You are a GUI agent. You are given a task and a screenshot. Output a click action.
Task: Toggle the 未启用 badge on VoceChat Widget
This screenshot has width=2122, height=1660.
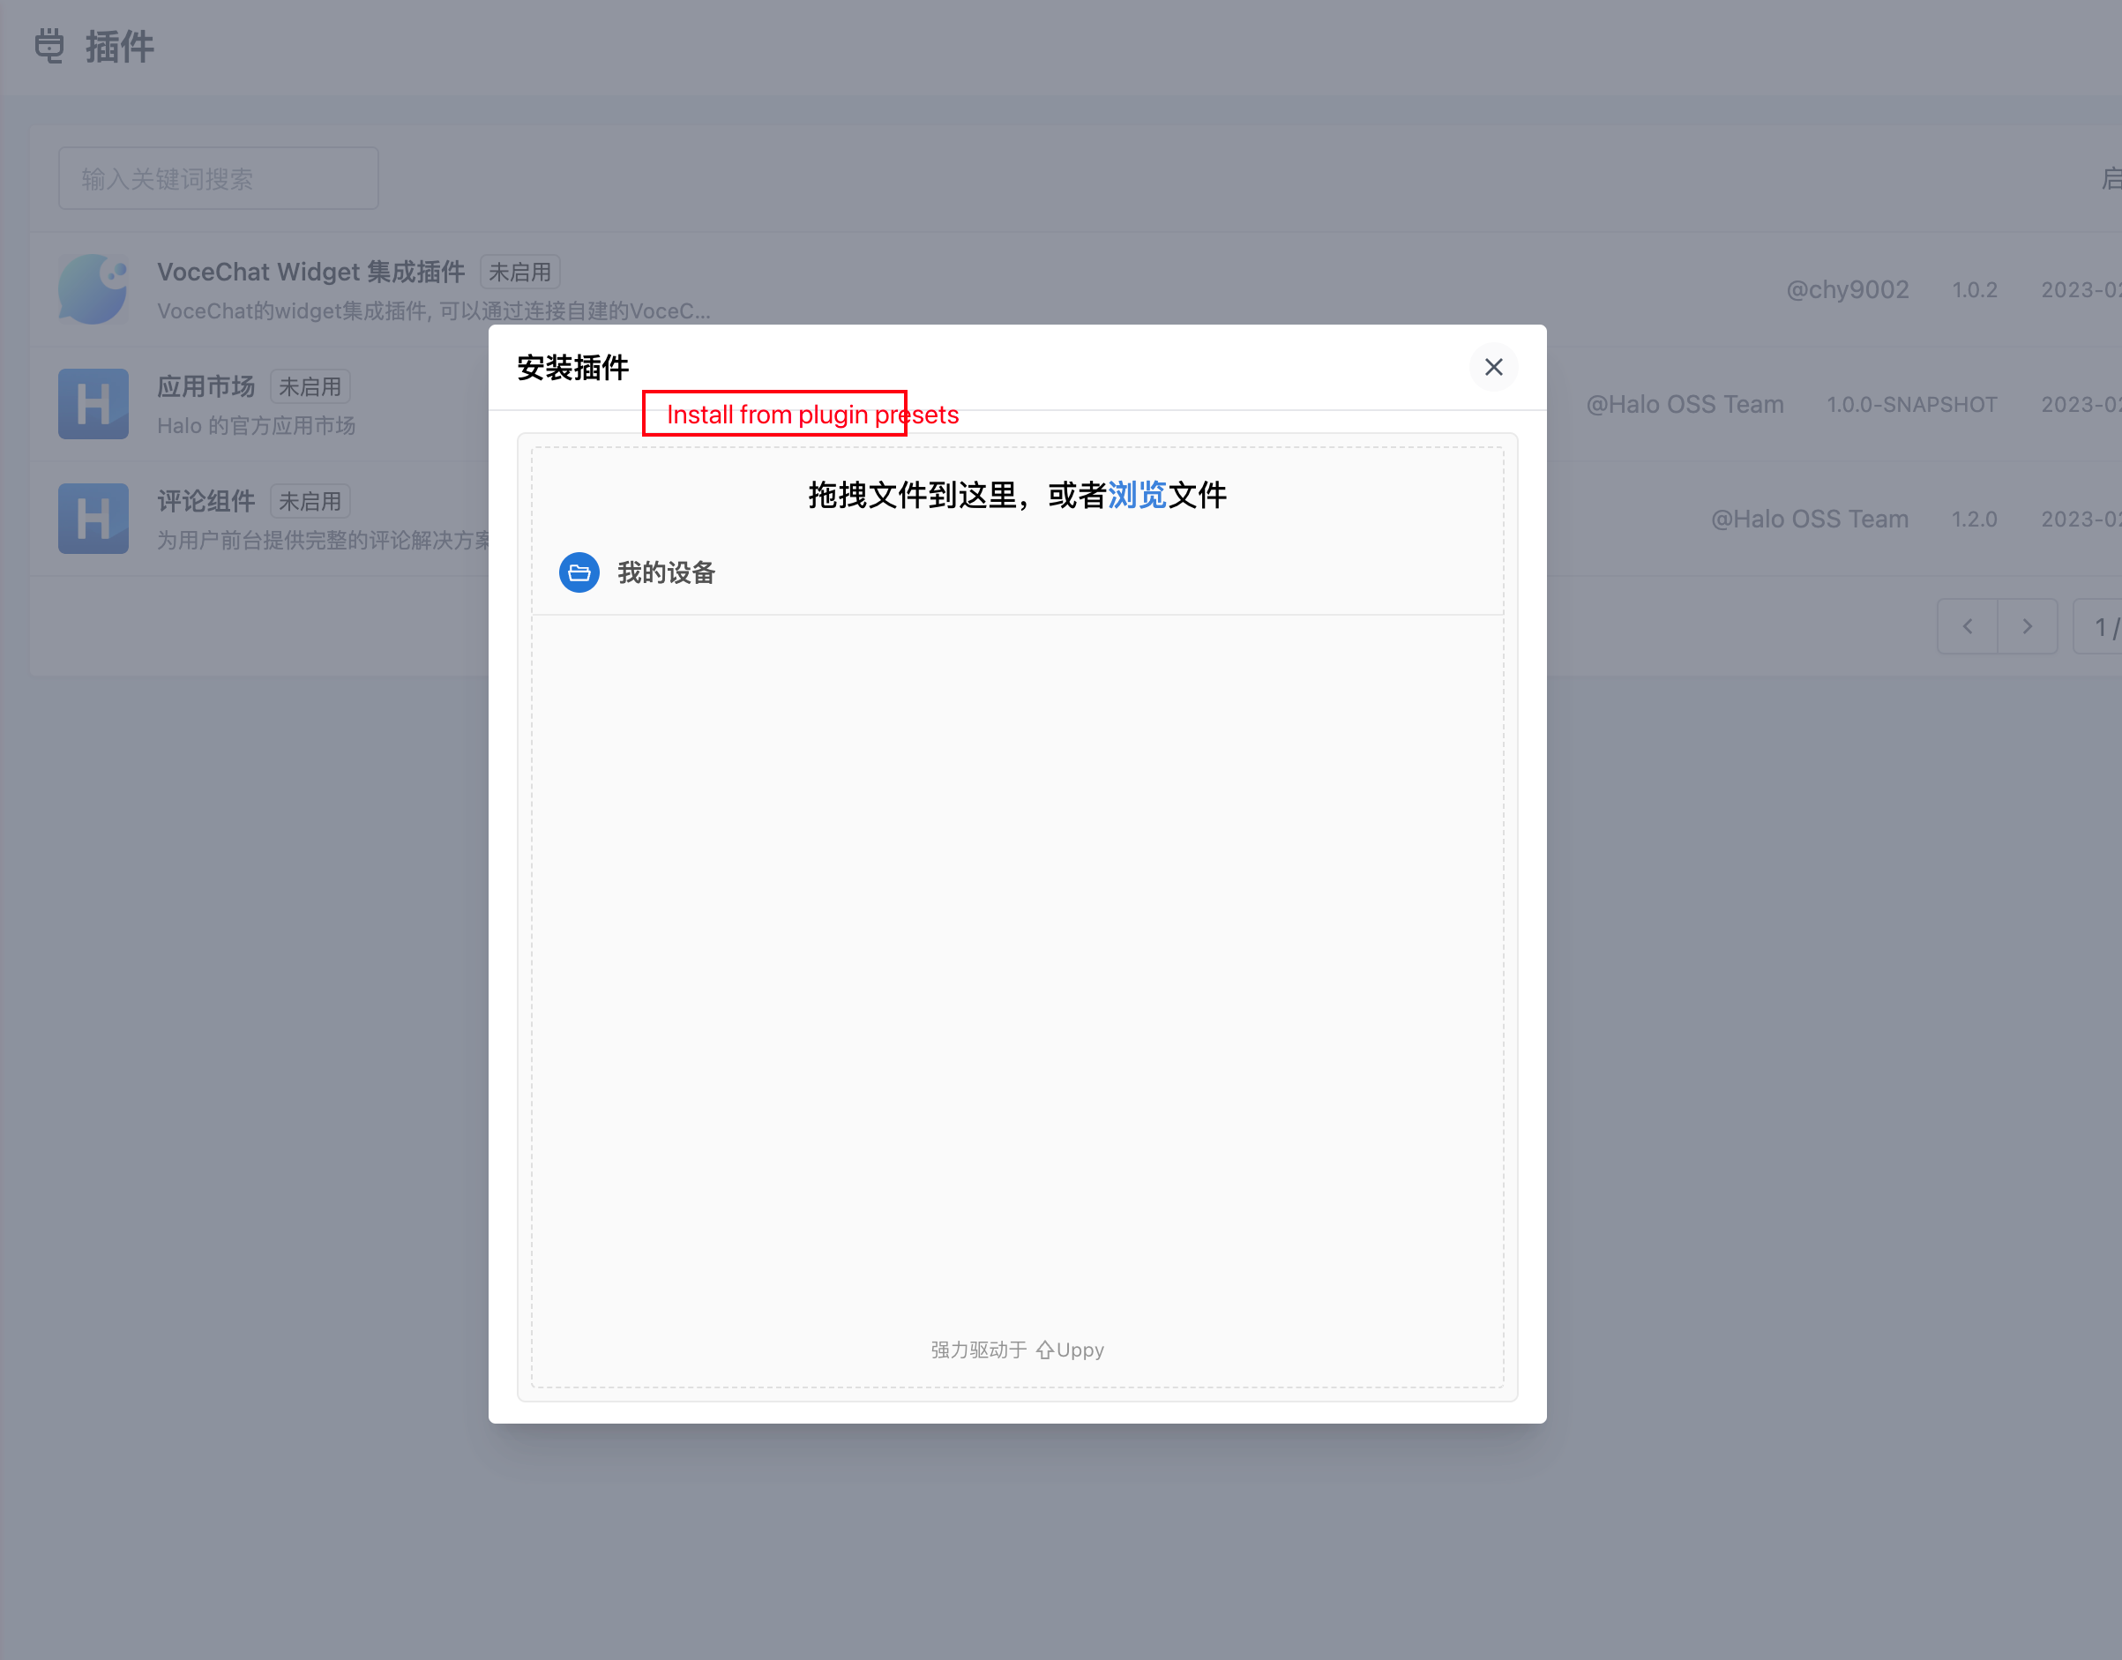[519, 271]
